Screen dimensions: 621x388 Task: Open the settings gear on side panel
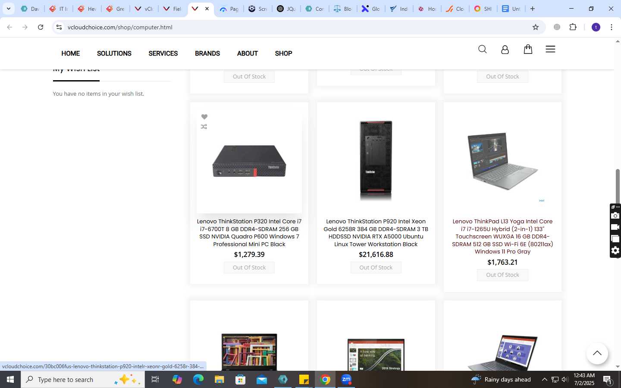[615, 250]
